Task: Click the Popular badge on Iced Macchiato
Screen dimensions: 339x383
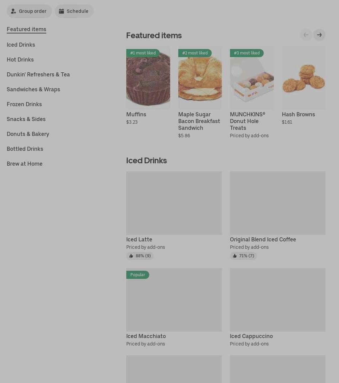Action: 138,275
